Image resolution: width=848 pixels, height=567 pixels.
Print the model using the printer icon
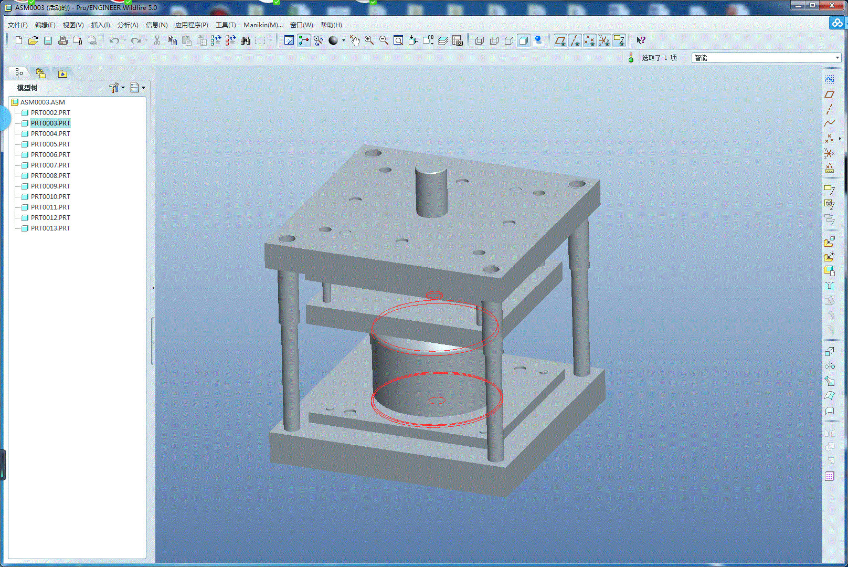tap(63, 40)
